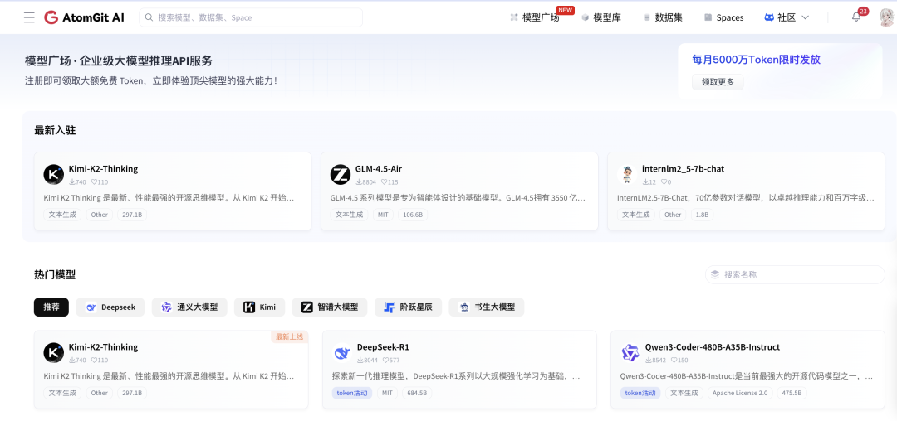This screenshot has height=421, width=897.
Task: Click the 最新上线 badge
Action: tap(290, 336)
